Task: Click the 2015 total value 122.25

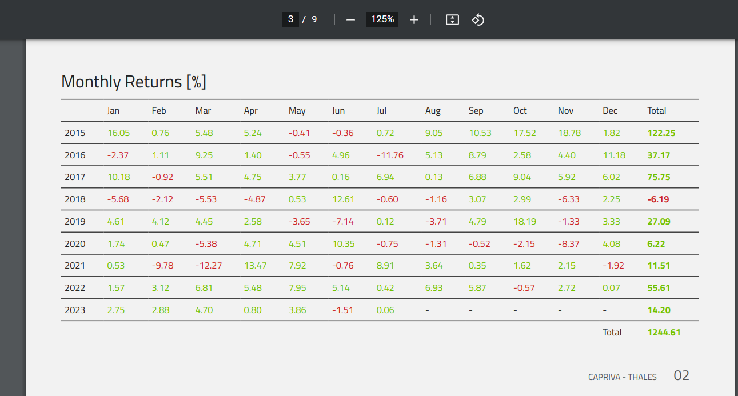Action: (661, 133)
